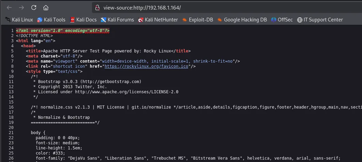Click the Licensed under apache.org line

click(106, 92)
